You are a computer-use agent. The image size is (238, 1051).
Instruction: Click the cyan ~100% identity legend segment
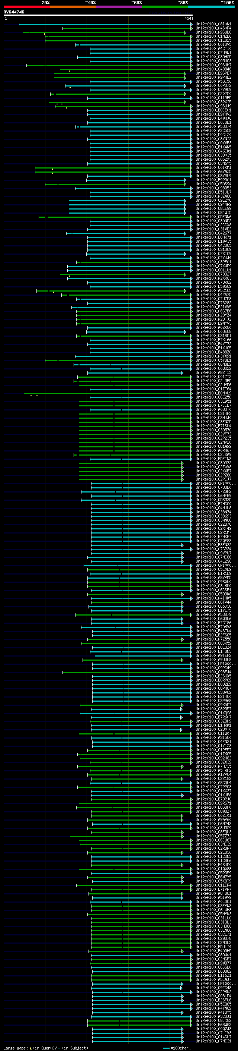click(x=212, y=7)
